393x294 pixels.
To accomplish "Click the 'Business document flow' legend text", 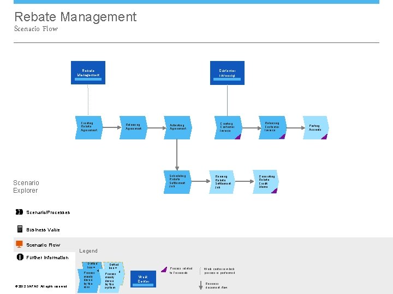I will point(216,285).
